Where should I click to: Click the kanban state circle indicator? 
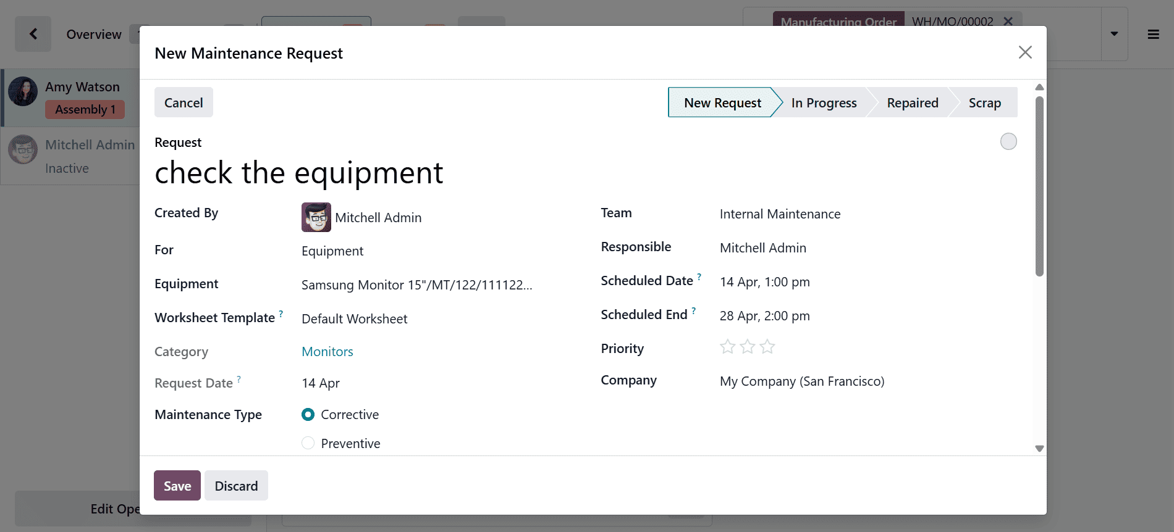(1008, 141)
